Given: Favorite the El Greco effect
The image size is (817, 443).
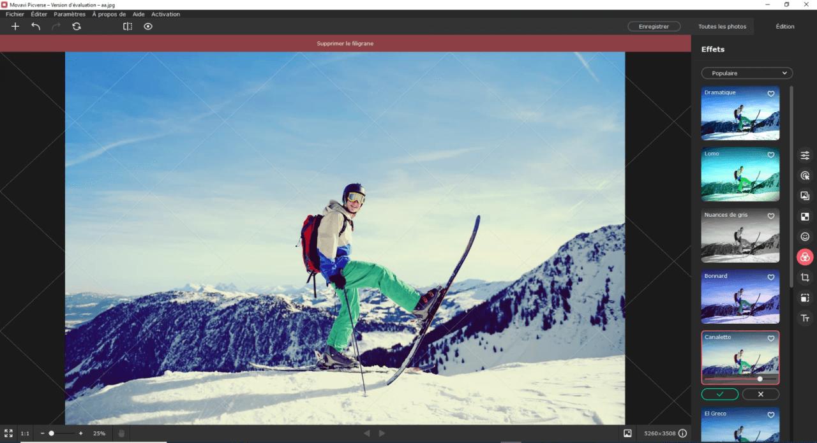Looking at the screenshot, I should [770, 415].
